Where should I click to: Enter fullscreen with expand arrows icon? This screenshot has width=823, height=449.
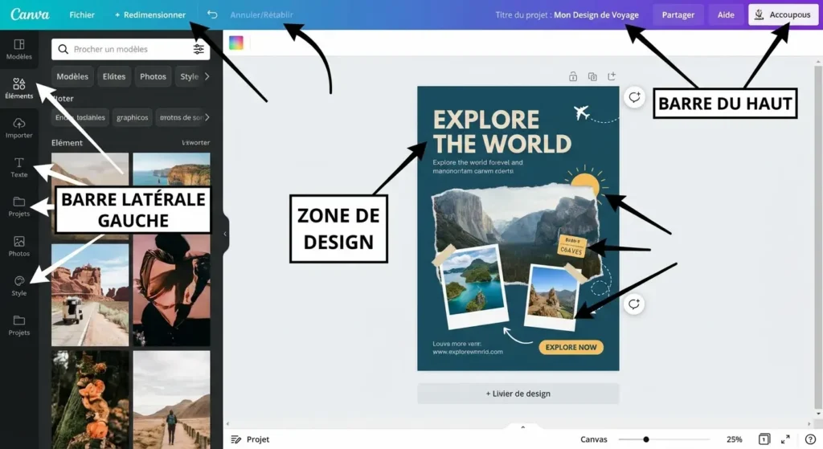click(785, 439)
